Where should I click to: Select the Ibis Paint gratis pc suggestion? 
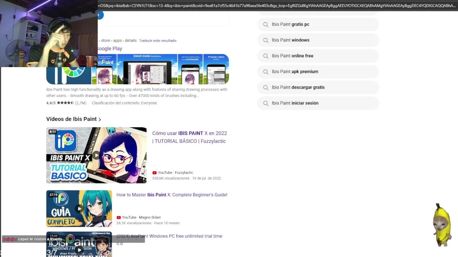click(318, 25)
